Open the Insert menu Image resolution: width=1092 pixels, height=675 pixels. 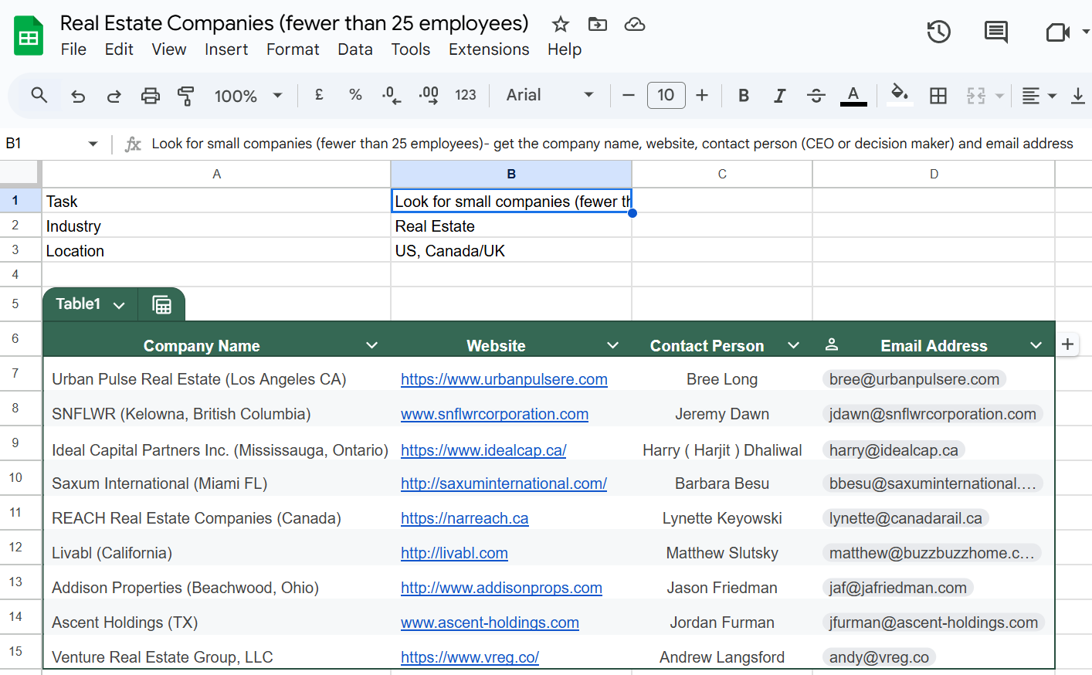(x=226, y=49)
